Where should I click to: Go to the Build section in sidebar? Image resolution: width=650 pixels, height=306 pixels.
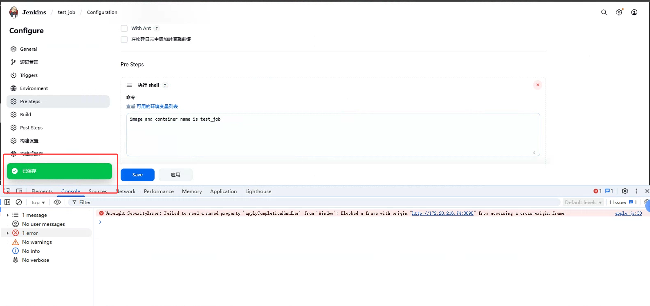pyautogui.click(x=25, y=115)
